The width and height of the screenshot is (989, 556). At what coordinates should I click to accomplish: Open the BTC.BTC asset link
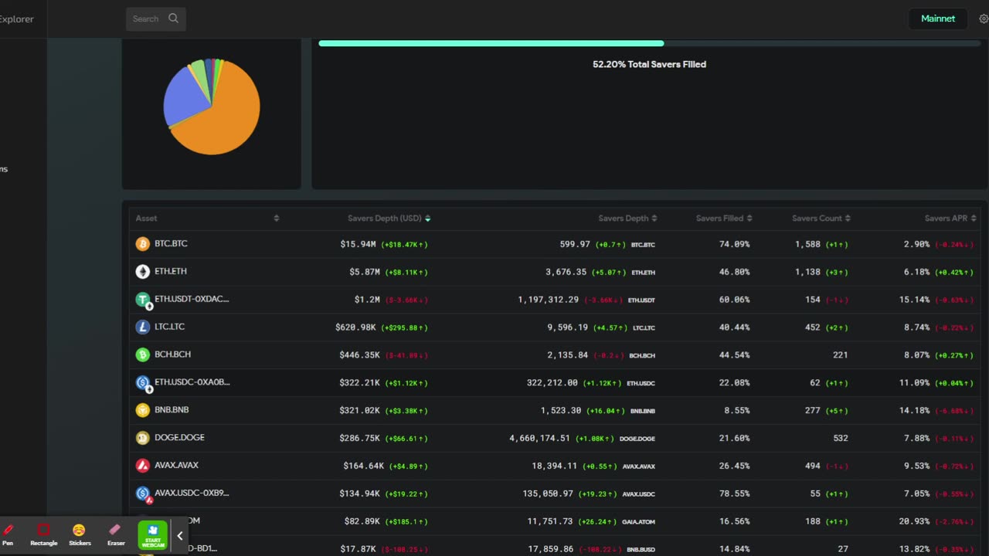pos(171,243)
